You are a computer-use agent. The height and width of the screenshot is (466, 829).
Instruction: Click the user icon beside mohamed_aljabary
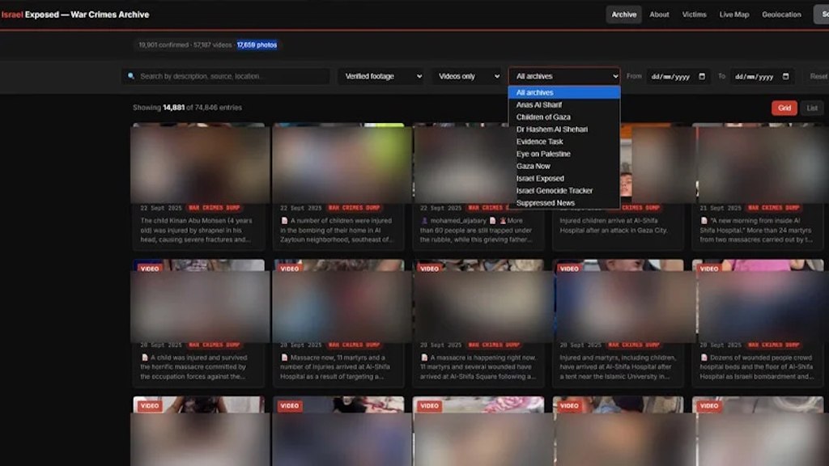(424, 221)
